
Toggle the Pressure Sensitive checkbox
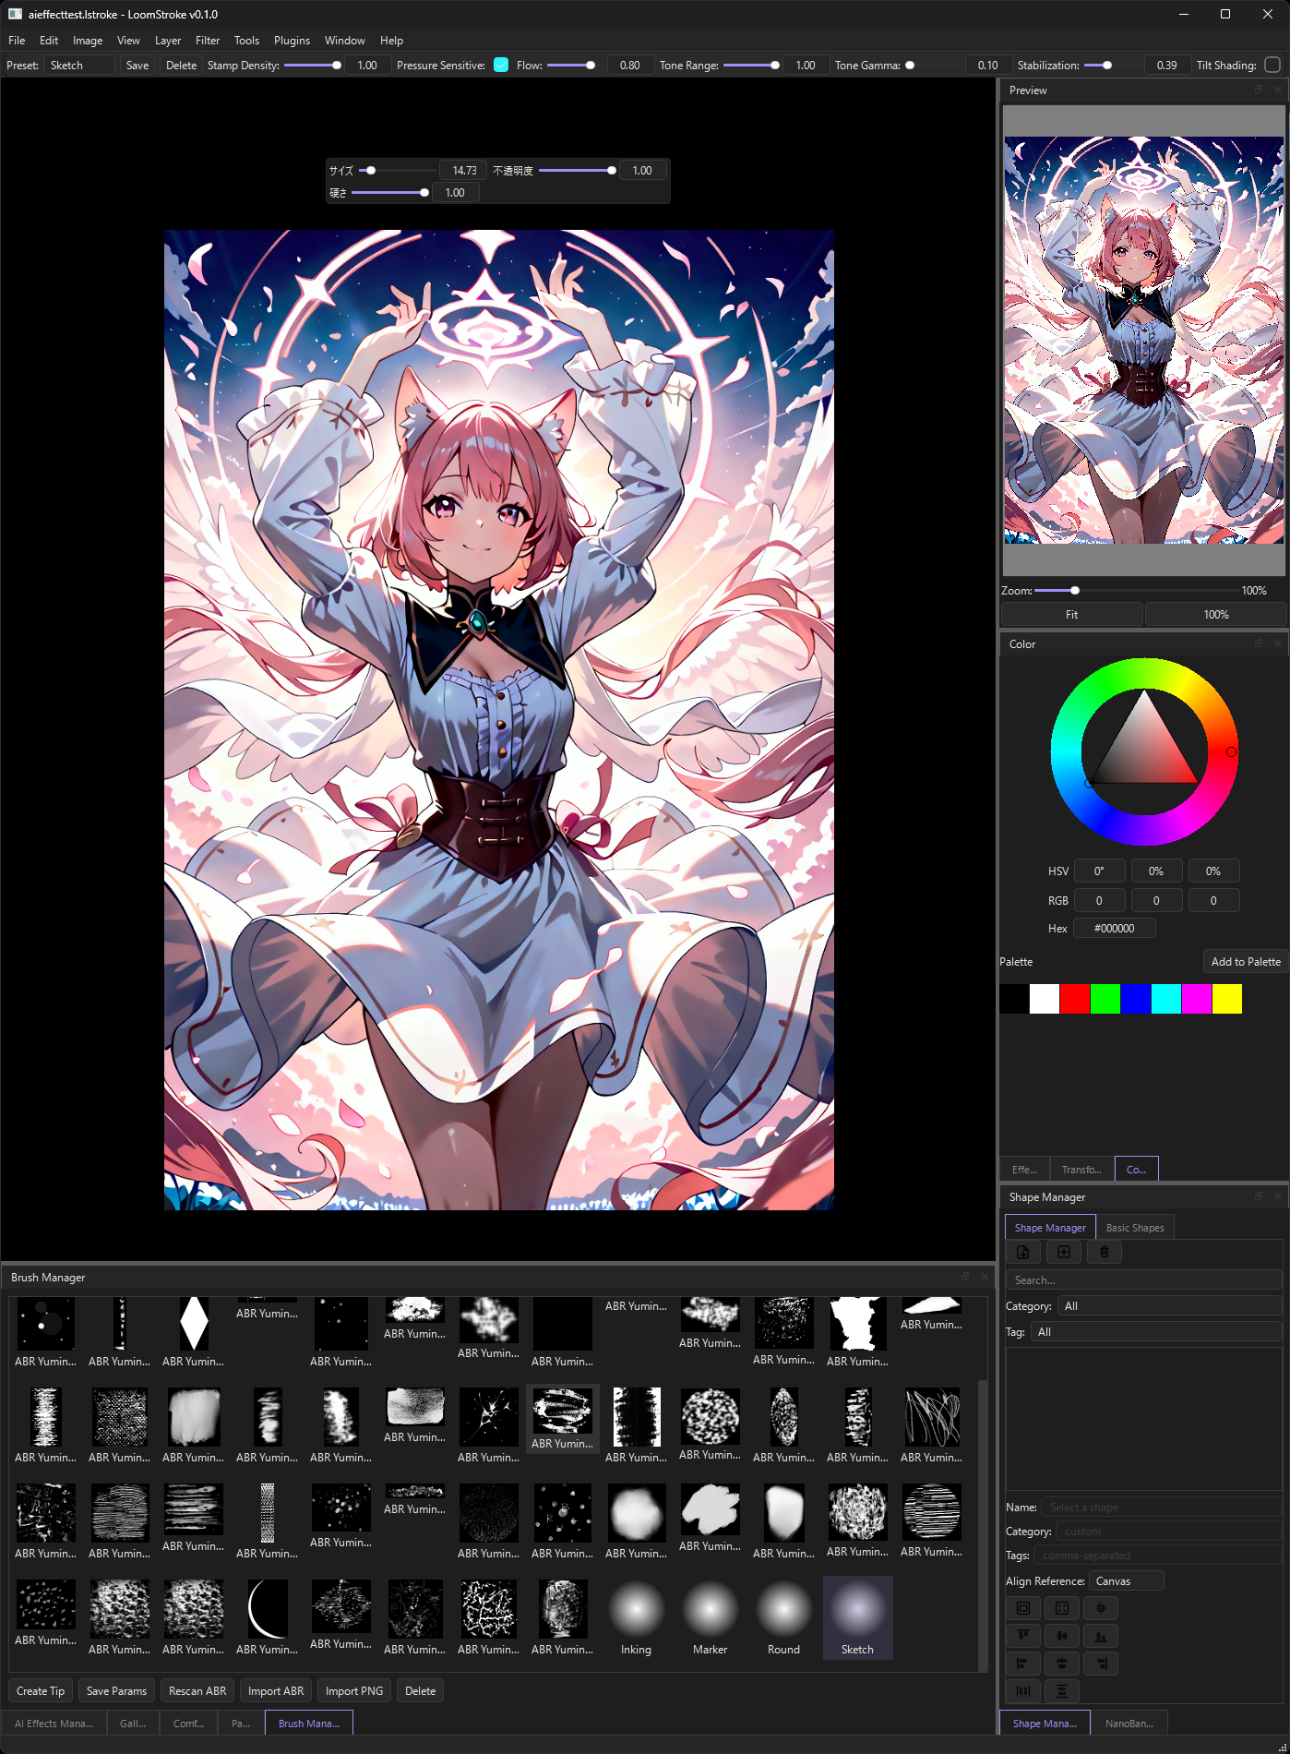coord(501,65)
